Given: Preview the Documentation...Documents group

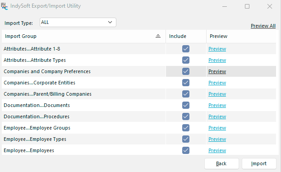Looking at the screenshot, I should click(x=217, y=105).
